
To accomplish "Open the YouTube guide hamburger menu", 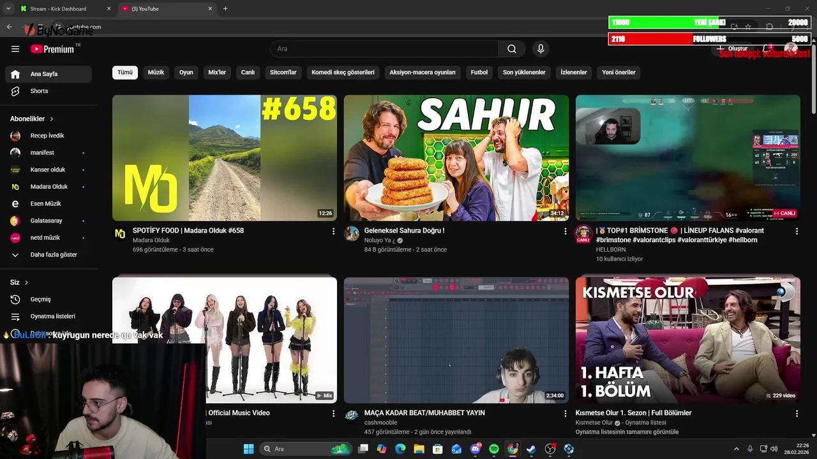I will coord(15,48).
